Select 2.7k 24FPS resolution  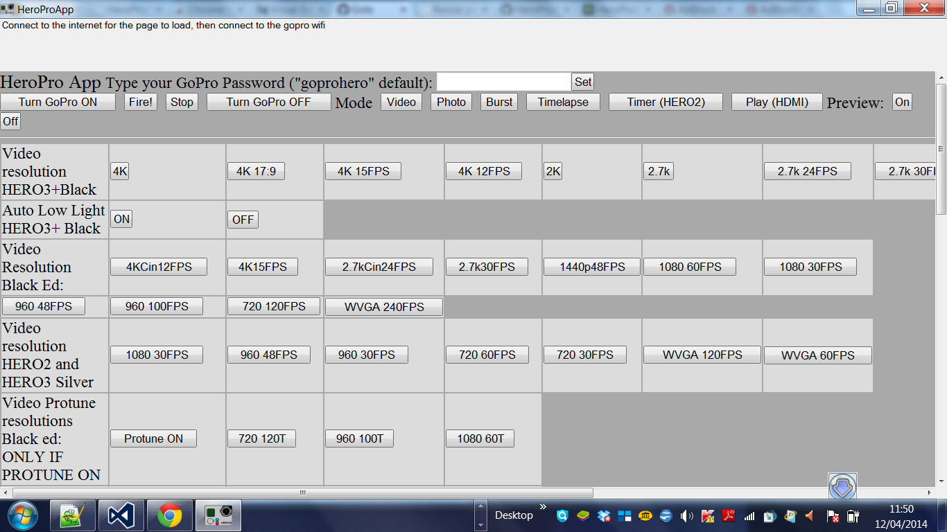click(808, 171)
